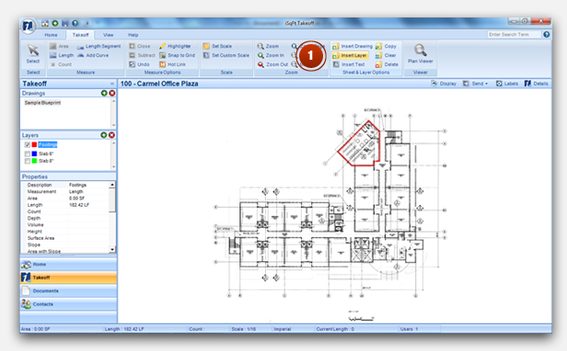The height and width of the screenshot is (351, 567).
Task: Click Properties list scroll-down arrow
Action: pyautogui.click(x=112, y=250)
